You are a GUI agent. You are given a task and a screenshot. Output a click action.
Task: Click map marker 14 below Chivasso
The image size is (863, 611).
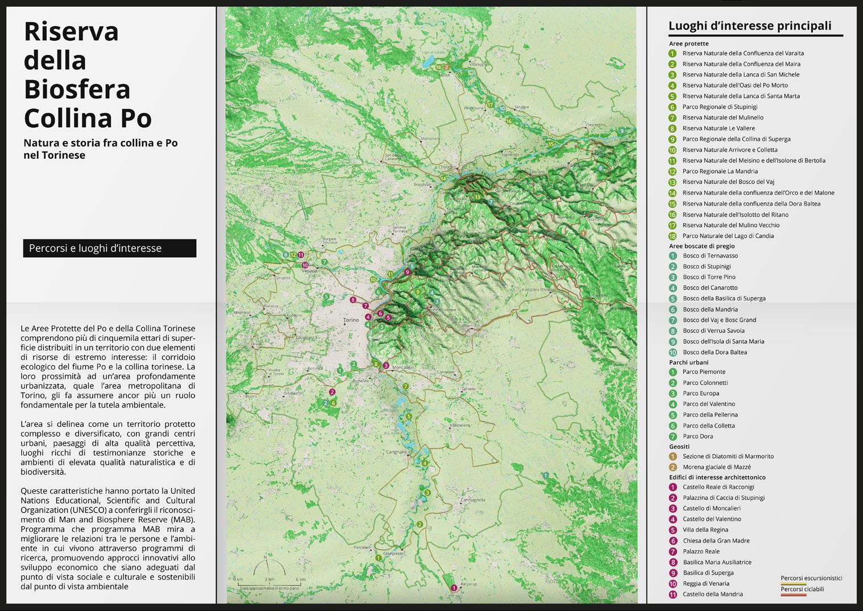(x=443, y=179)
